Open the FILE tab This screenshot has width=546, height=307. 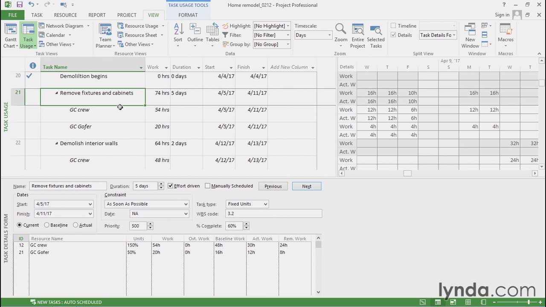13,15
